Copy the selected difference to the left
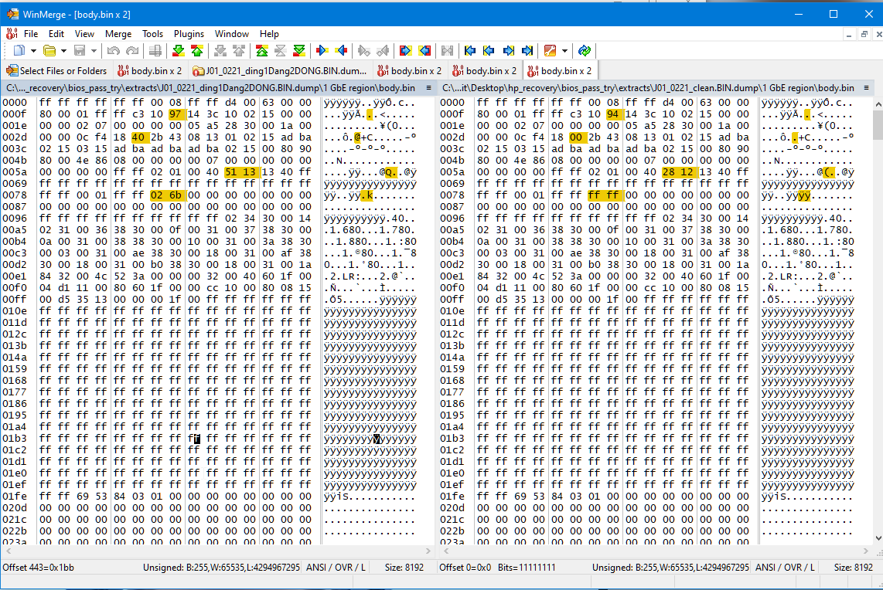This screenshot has width=883, height=590. [341, 51]
